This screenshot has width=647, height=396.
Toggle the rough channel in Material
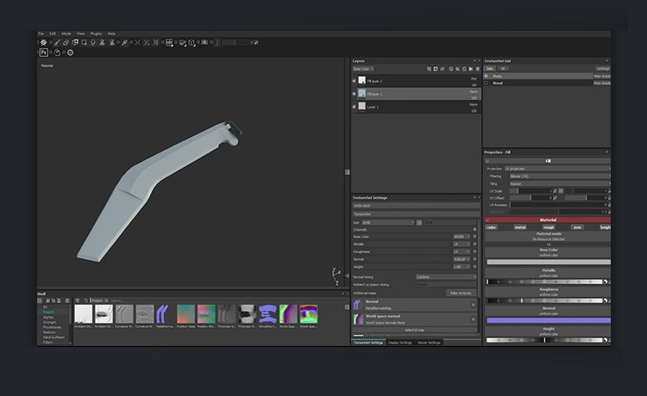(549, 227)
